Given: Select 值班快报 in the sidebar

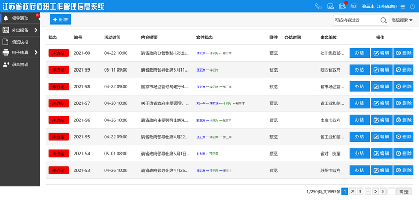Looking at the screenshot, I should (x=20, y=42).
